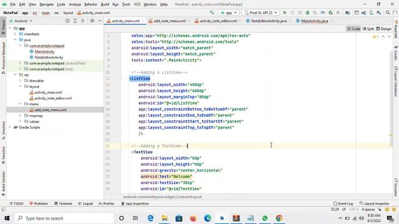Viewport: 399px width, 224px height.
Task: Hide the Project panel with minus icon
Action: tap(100, 21)
